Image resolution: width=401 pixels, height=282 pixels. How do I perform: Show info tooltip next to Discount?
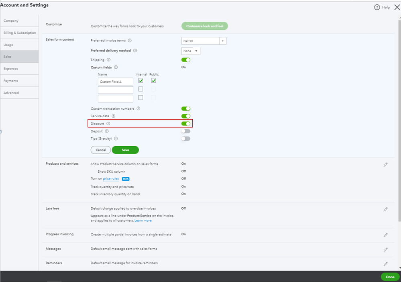[108, 123]
